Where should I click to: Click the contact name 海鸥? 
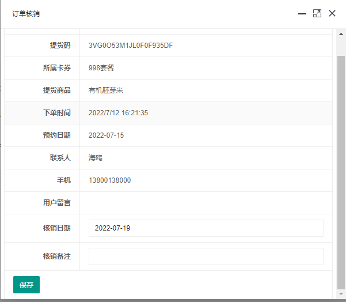(96, 158)
